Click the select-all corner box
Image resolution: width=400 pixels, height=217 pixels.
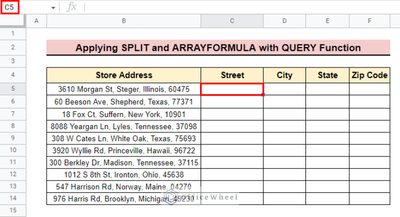13,21
